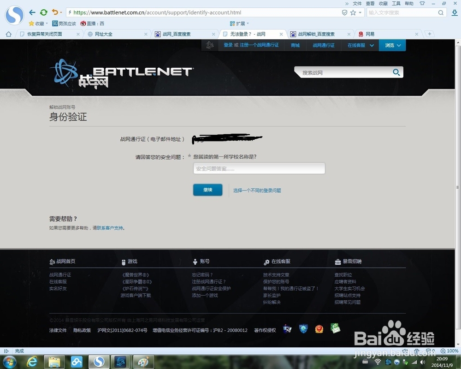Image resolution: width=461 pixels, height=369 pixels.
Task: Expand the 扩展 dropdown arrow
Action: pyautogui.click(x=248, y=23)
